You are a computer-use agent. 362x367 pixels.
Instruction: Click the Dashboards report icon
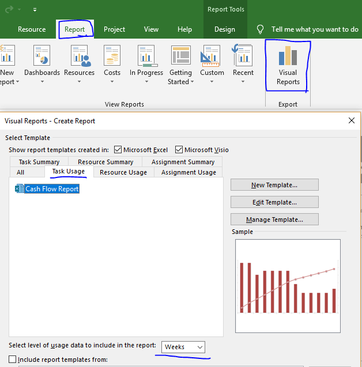(42, 56)
